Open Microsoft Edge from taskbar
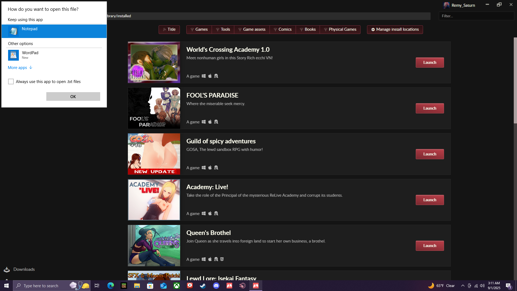517x291 pixels. point(111,286)
